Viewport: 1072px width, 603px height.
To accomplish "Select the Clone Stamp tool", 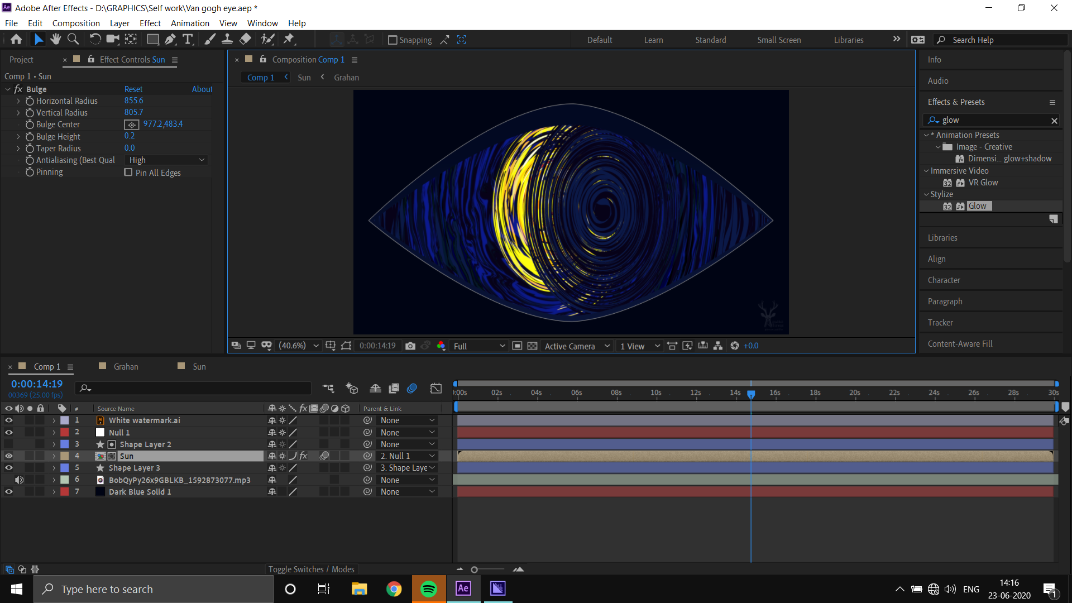I will click(227, 40).
